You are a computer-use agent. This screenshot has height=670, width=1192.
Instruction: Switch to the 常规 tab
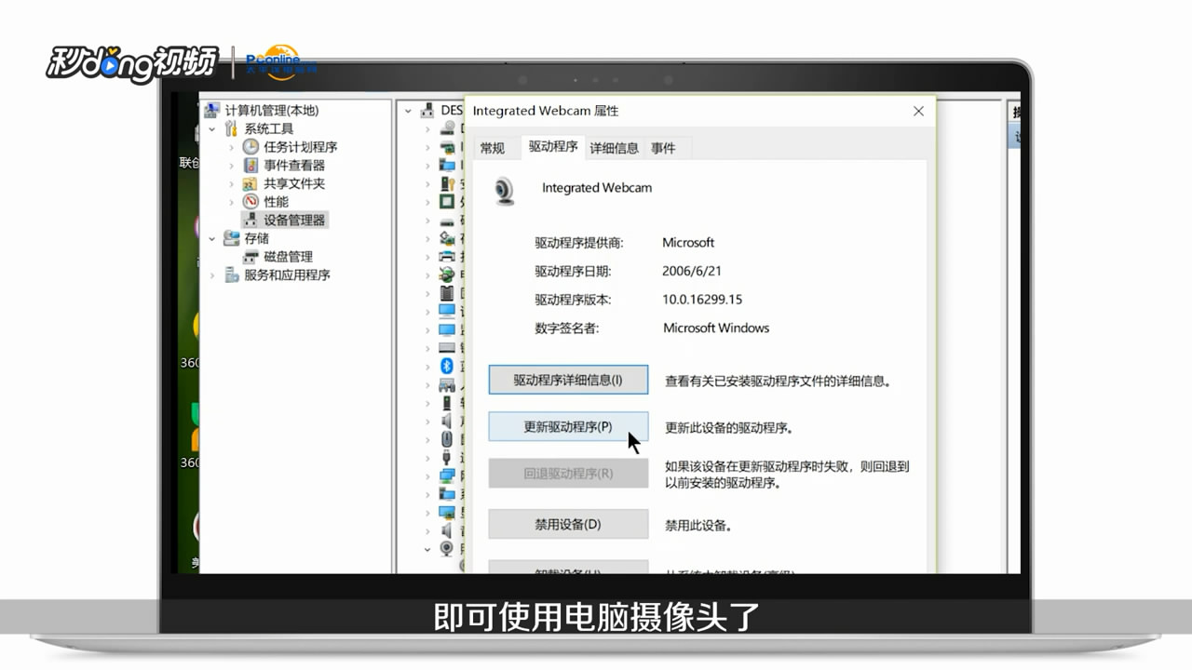point(493,148)
